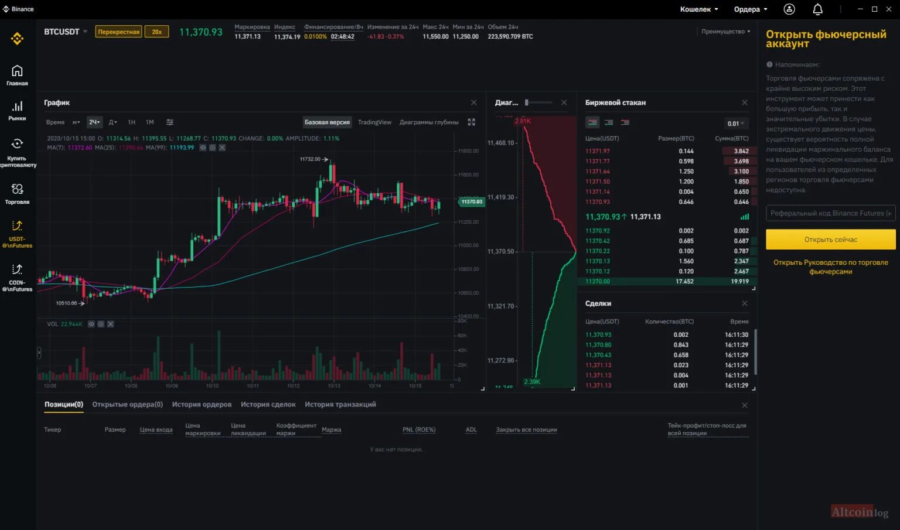Select the Позиции(0) tab
Screen dimensions: 900x530
click(64, 405)
